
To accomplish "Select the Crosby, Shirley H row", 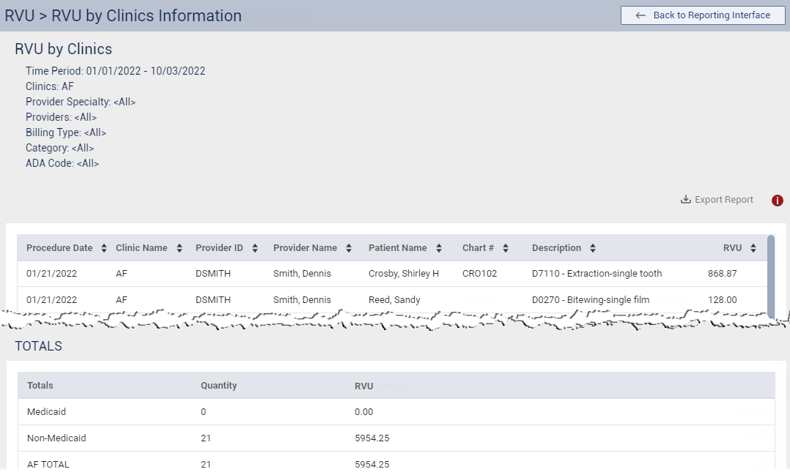I will [403, 274].
